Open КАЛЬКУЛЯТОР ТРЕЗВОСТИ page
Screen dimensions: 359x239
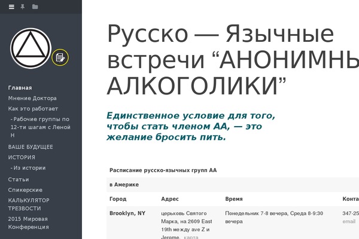click(29, 204)
